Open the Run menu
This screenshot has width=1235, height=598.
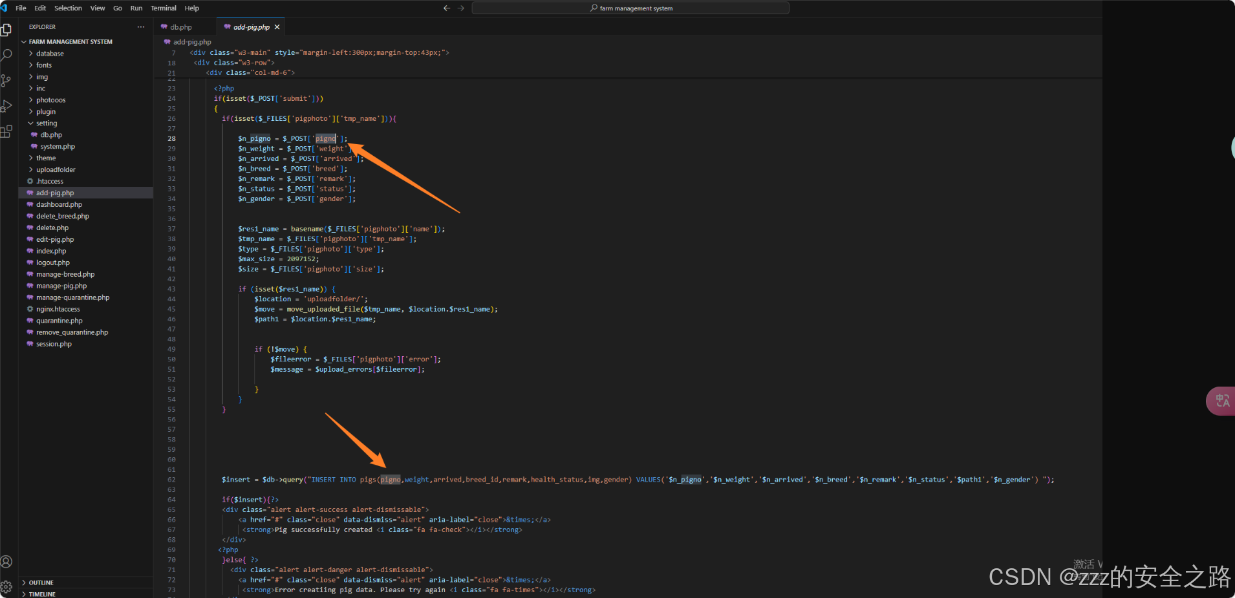[136, 8]
